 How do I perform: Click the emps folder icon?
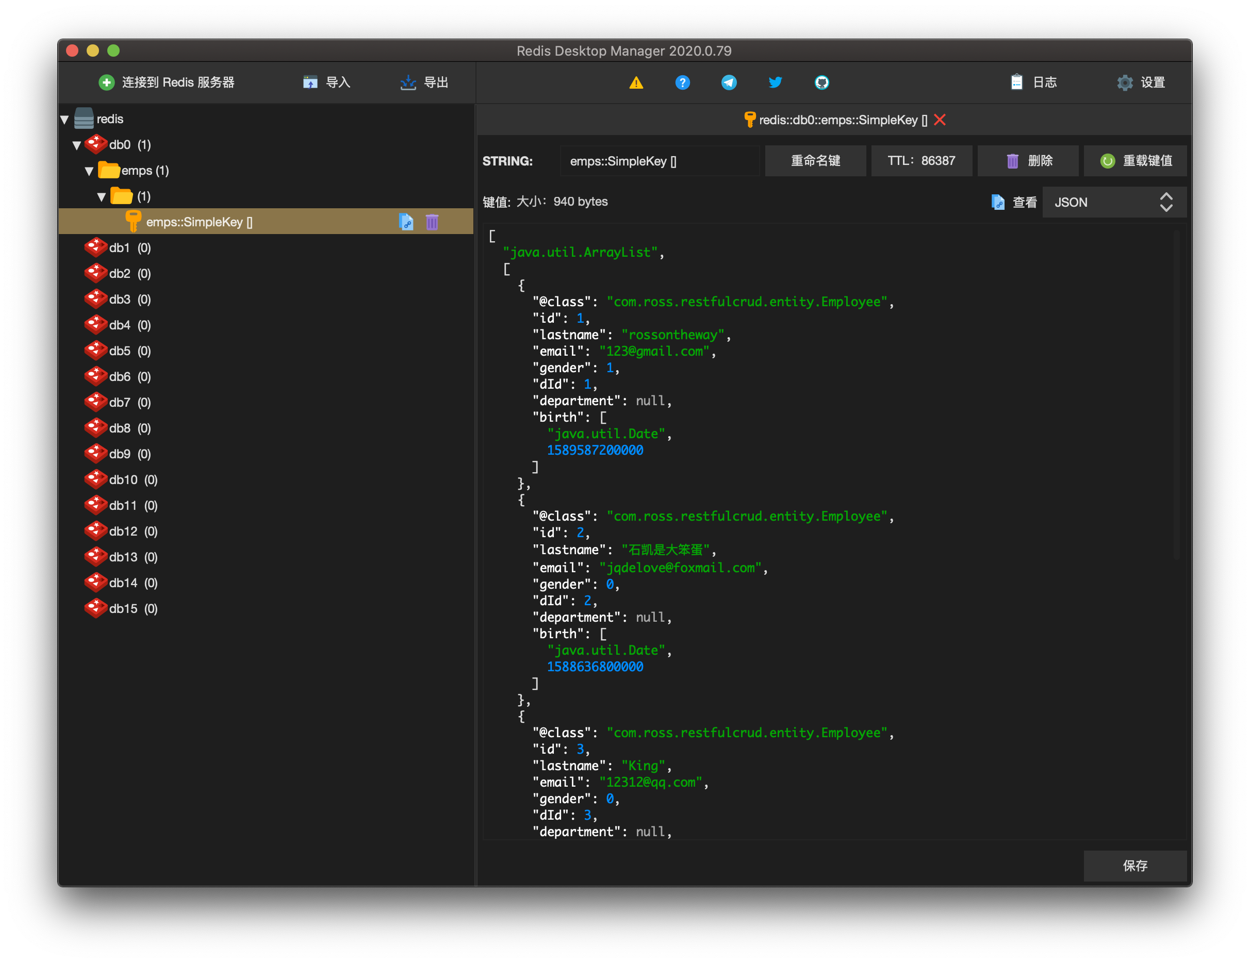(109, 170)
